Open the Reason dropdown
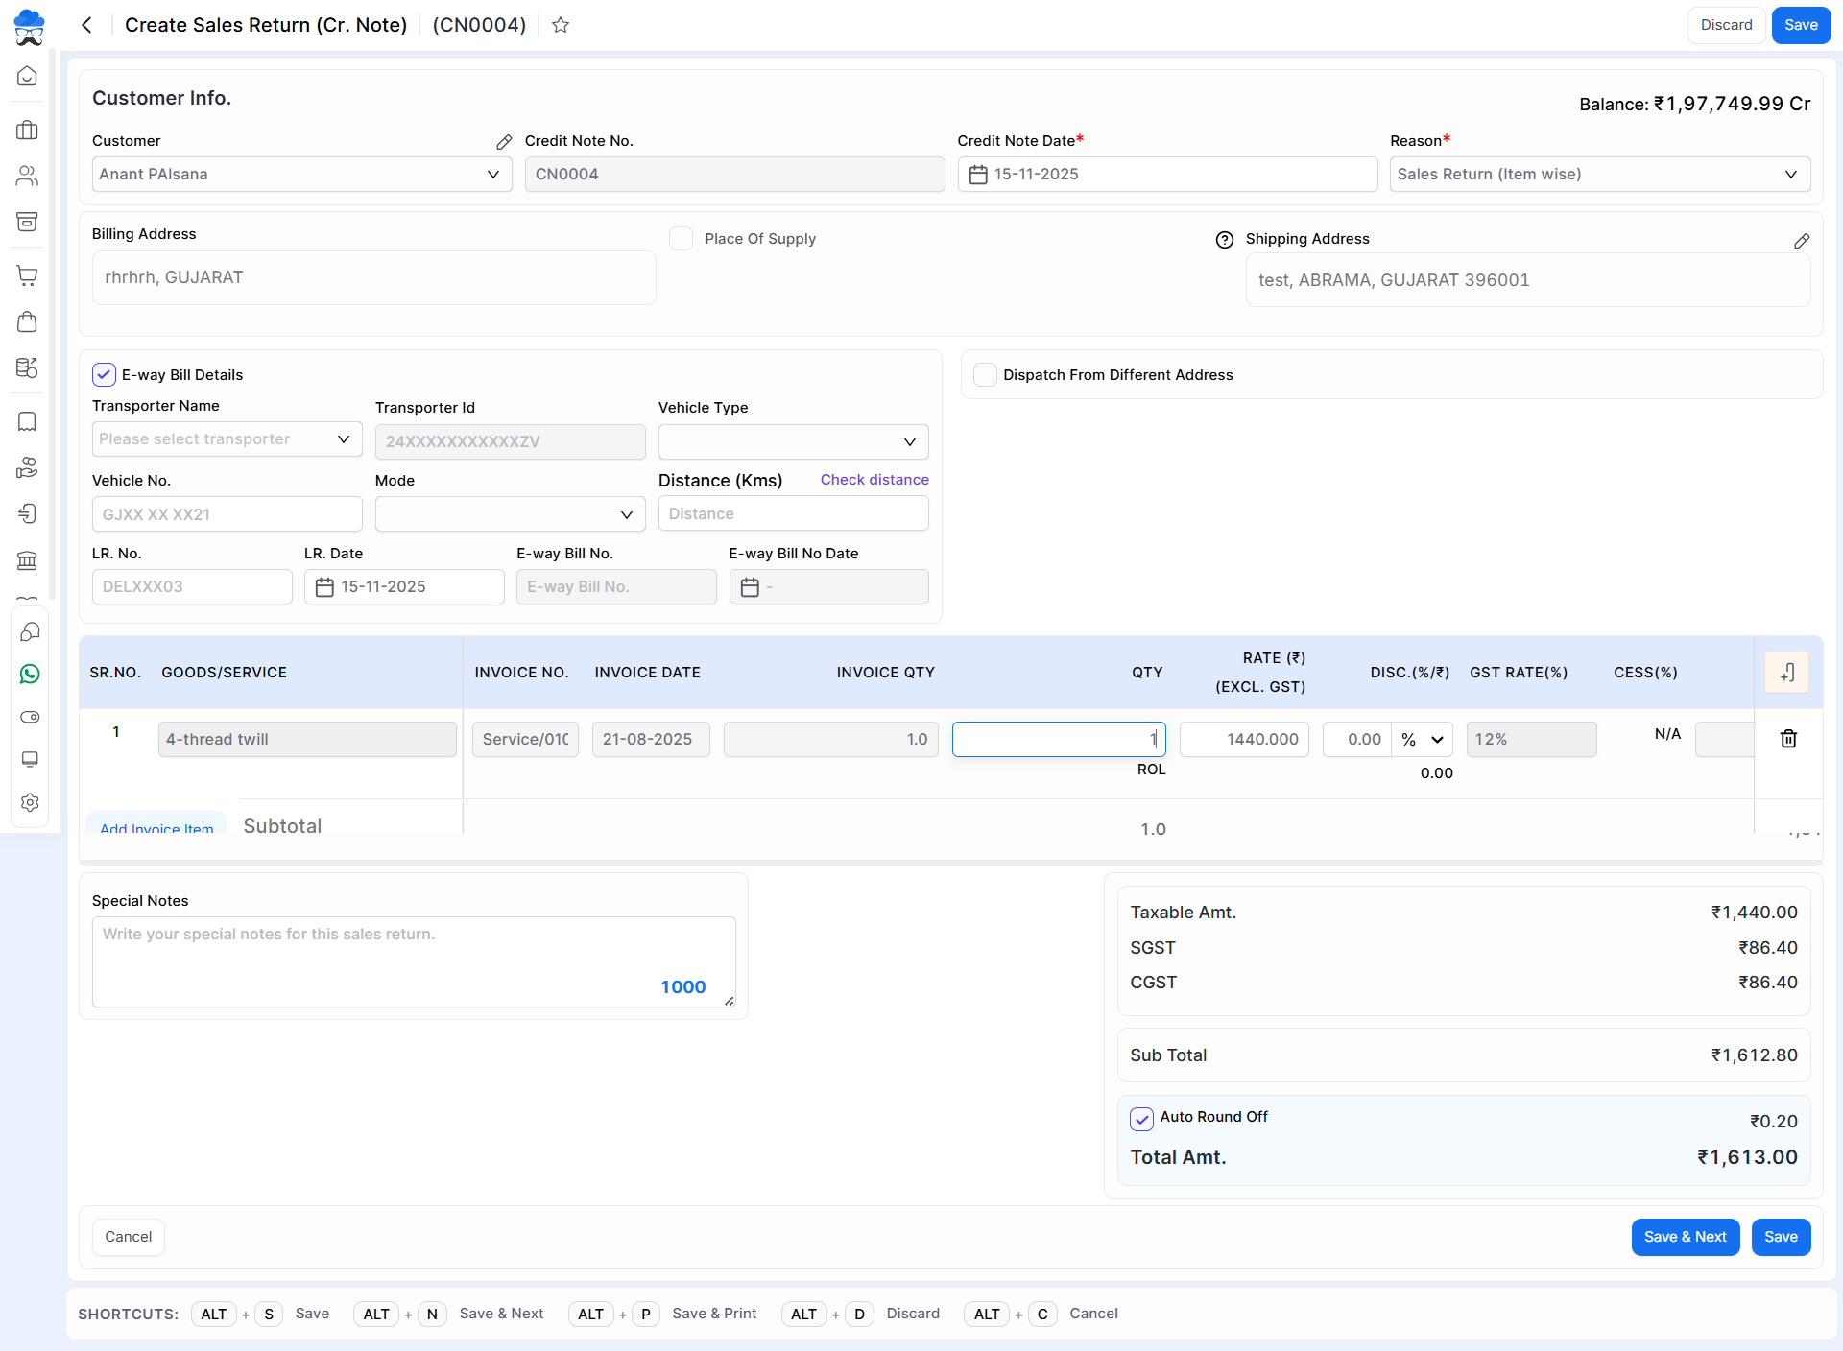The image size is (1843, 1351). (1599, 175)
